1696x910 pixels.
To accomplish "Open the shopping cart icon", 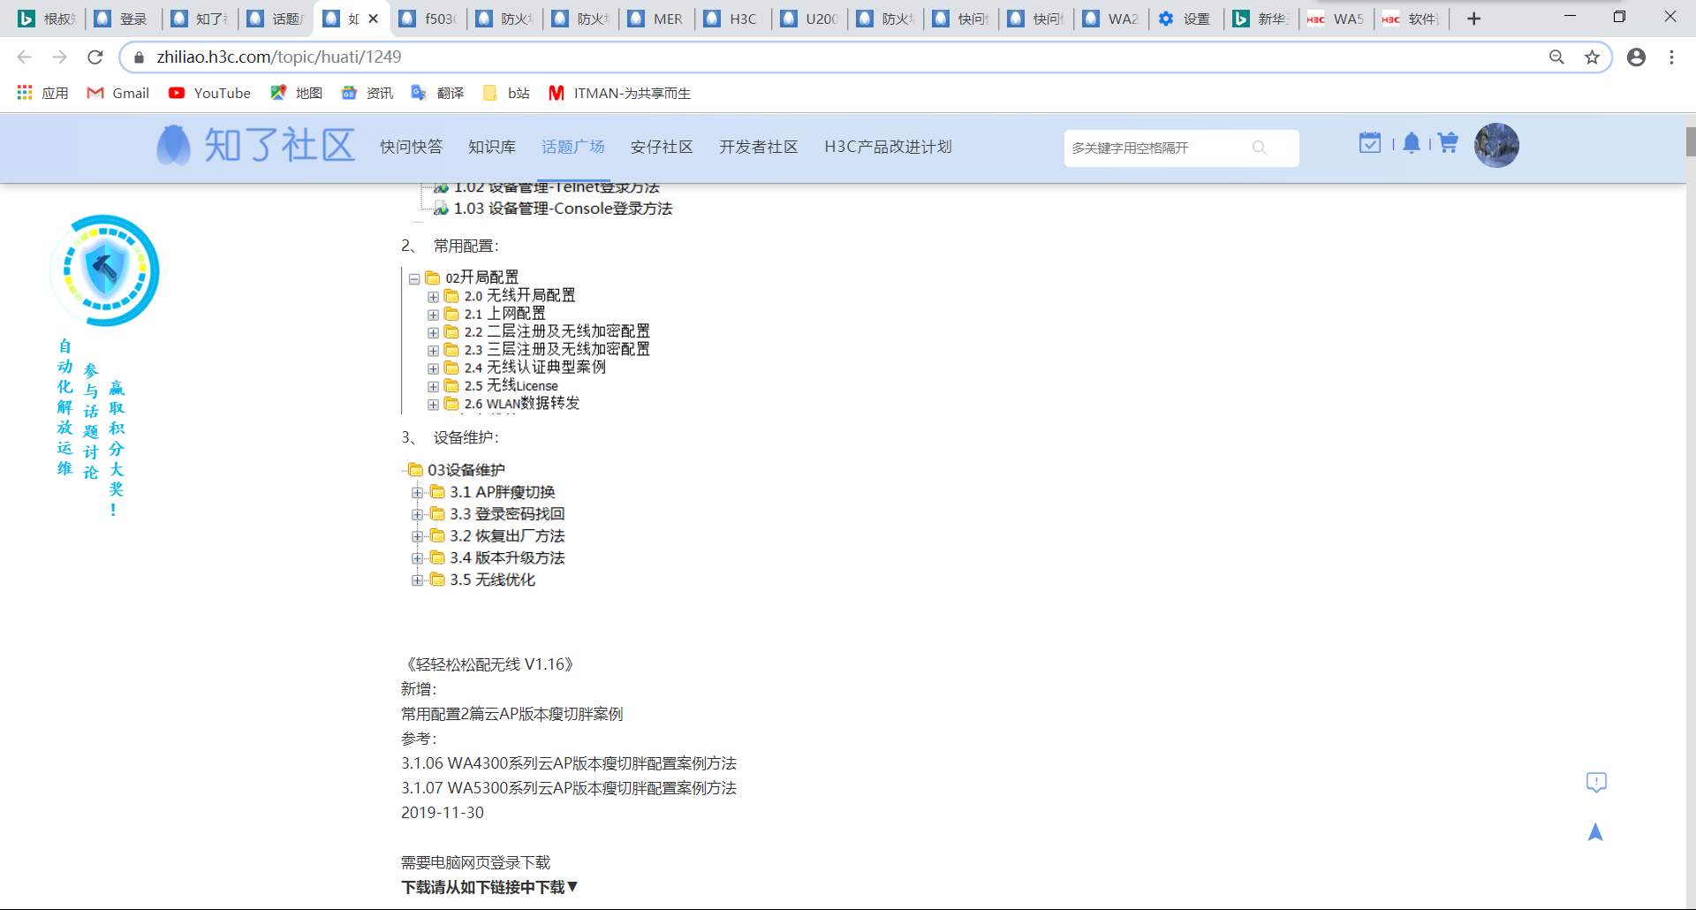I will (x=1448, y=143).
